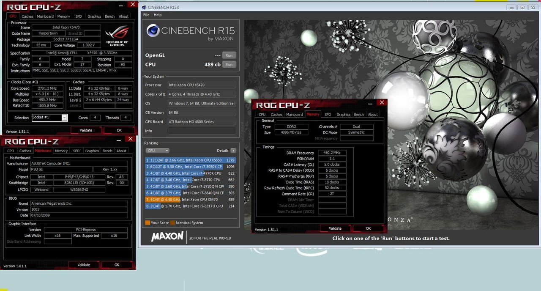Open Bench tab in top-left CPU-Z

110,16
